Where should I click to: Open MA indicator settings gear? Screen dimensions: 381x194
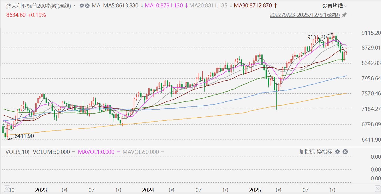tap(82, 6)
